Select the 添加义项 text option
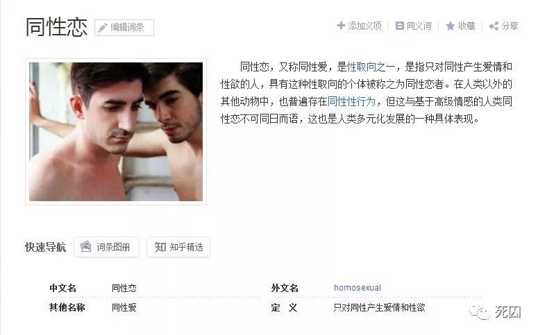Viewport: 538px width, 335px height. click(364, 26)
